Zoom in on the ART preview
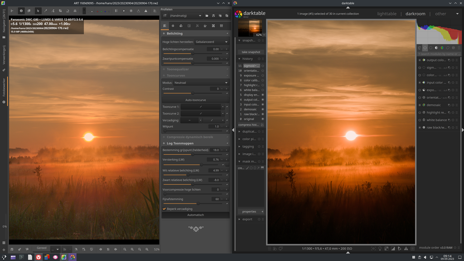This screenshot has width=464, height=261. (x=132, y=249)
